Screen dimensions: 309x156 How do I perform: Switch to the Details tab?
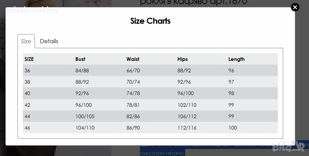(x=49, y=41)
